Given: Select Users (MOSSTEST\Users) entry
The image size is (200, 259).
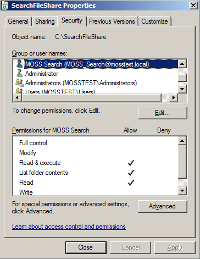Looking at the screenshot, I should (96, 91).
